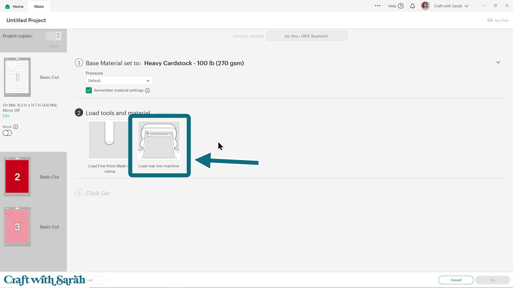This screenshot has height=288, width=513.
Task: Increase project copies with up arrow
Action: point(58,34)
